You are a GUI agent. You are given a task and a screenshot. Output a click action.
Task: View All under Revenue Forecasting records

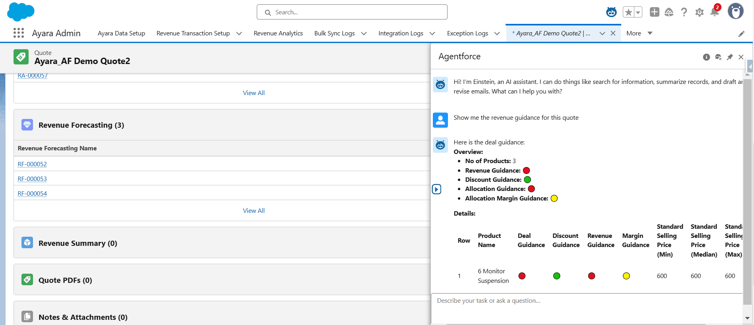[254, 210]
